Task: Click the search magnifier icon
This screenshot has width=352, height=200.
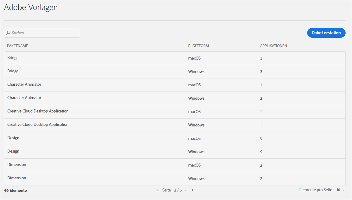Action: pyautogui.click(x=8, y=33)
